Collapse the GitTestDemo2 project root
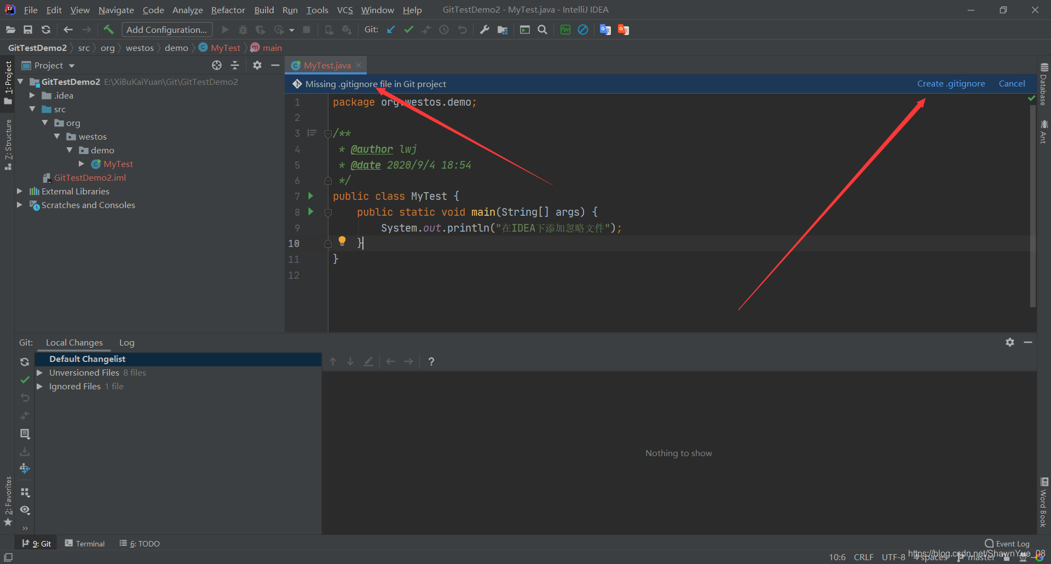 [21, 82]
